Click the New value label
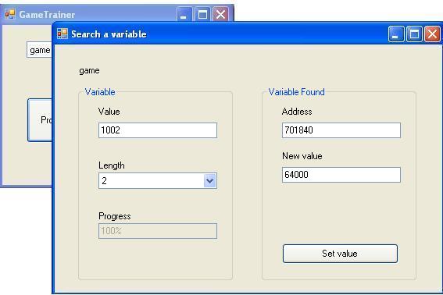The height and width of the screenshot is (295, 443). 302,156
